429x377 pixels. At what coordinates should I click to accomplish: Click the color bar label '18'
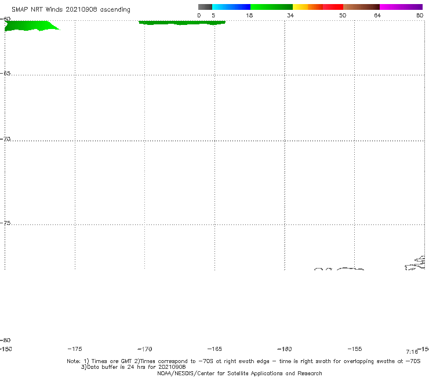tap(249, 15)
